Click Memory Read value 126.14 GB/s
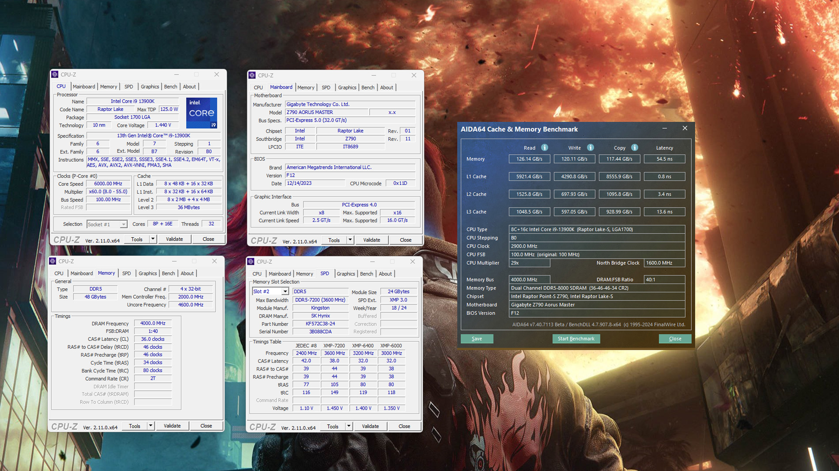 529,159
